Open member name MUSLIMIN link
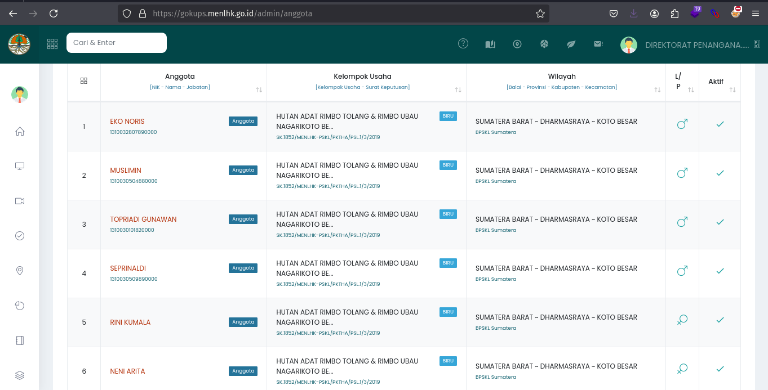This screenshot has height=390, width=768. pyautogui.click(x=126, y=171)
